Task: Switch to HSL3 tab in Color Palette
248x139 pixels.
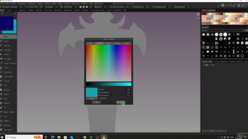Action: (x=108, y=43)
